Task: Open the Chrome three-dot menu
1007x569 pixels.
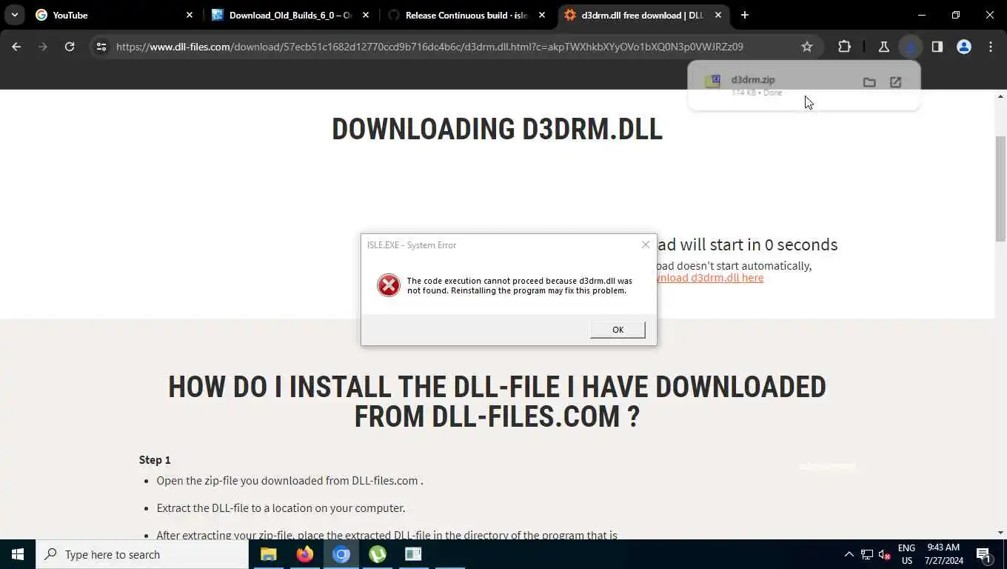Action: (x=991, y=47)
